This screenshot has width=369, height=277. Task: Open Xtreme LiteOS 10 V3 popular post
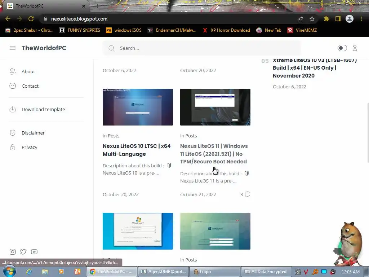tap(315, 68)
